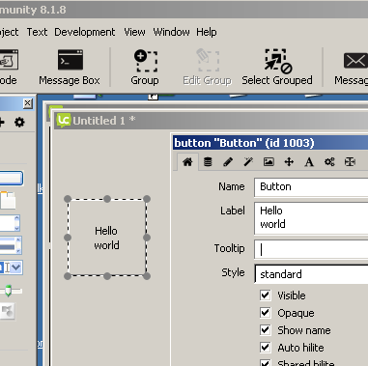This screenshot has width=368, height=366.
Task: Open the Text formatting A tab
Action: coord(309,162)
